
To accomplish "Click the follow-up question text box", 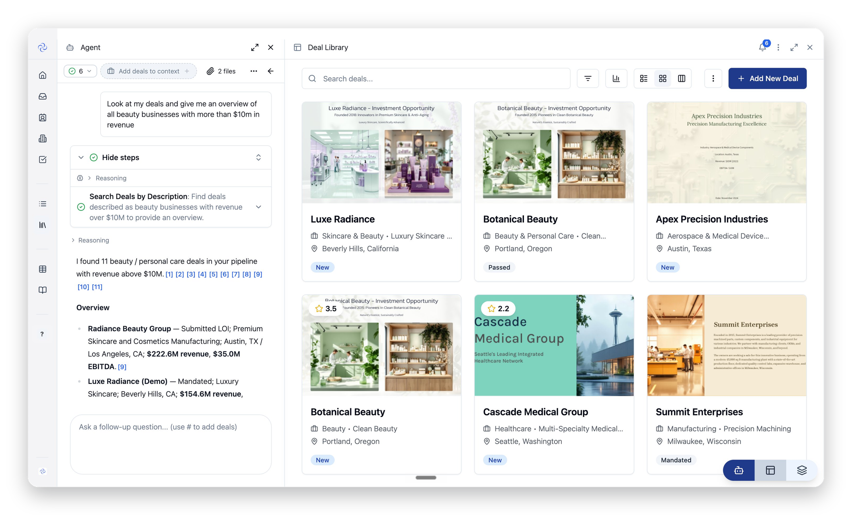I will tap(171, 444).
